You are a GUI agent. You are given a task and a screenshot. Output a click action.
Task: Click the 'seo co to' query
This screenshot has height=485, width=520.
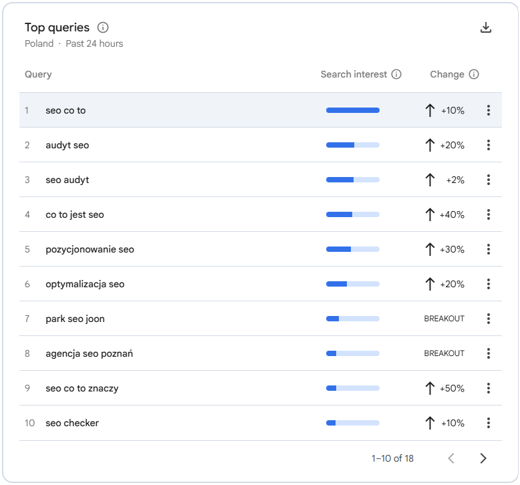(66, 110)
